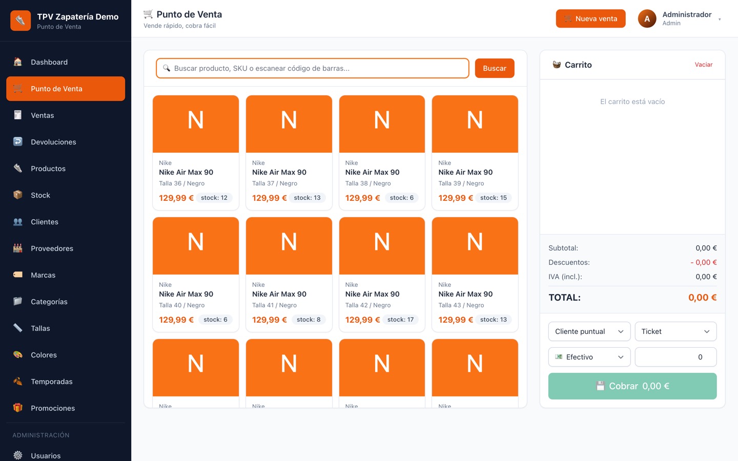Click the Ventas receipt icon

pyautogui.click(x=18, y=115)
